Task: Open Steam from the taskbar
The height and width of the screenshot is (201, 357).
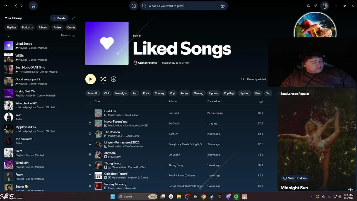Action: pyautogui.click(x=212, y=197)
